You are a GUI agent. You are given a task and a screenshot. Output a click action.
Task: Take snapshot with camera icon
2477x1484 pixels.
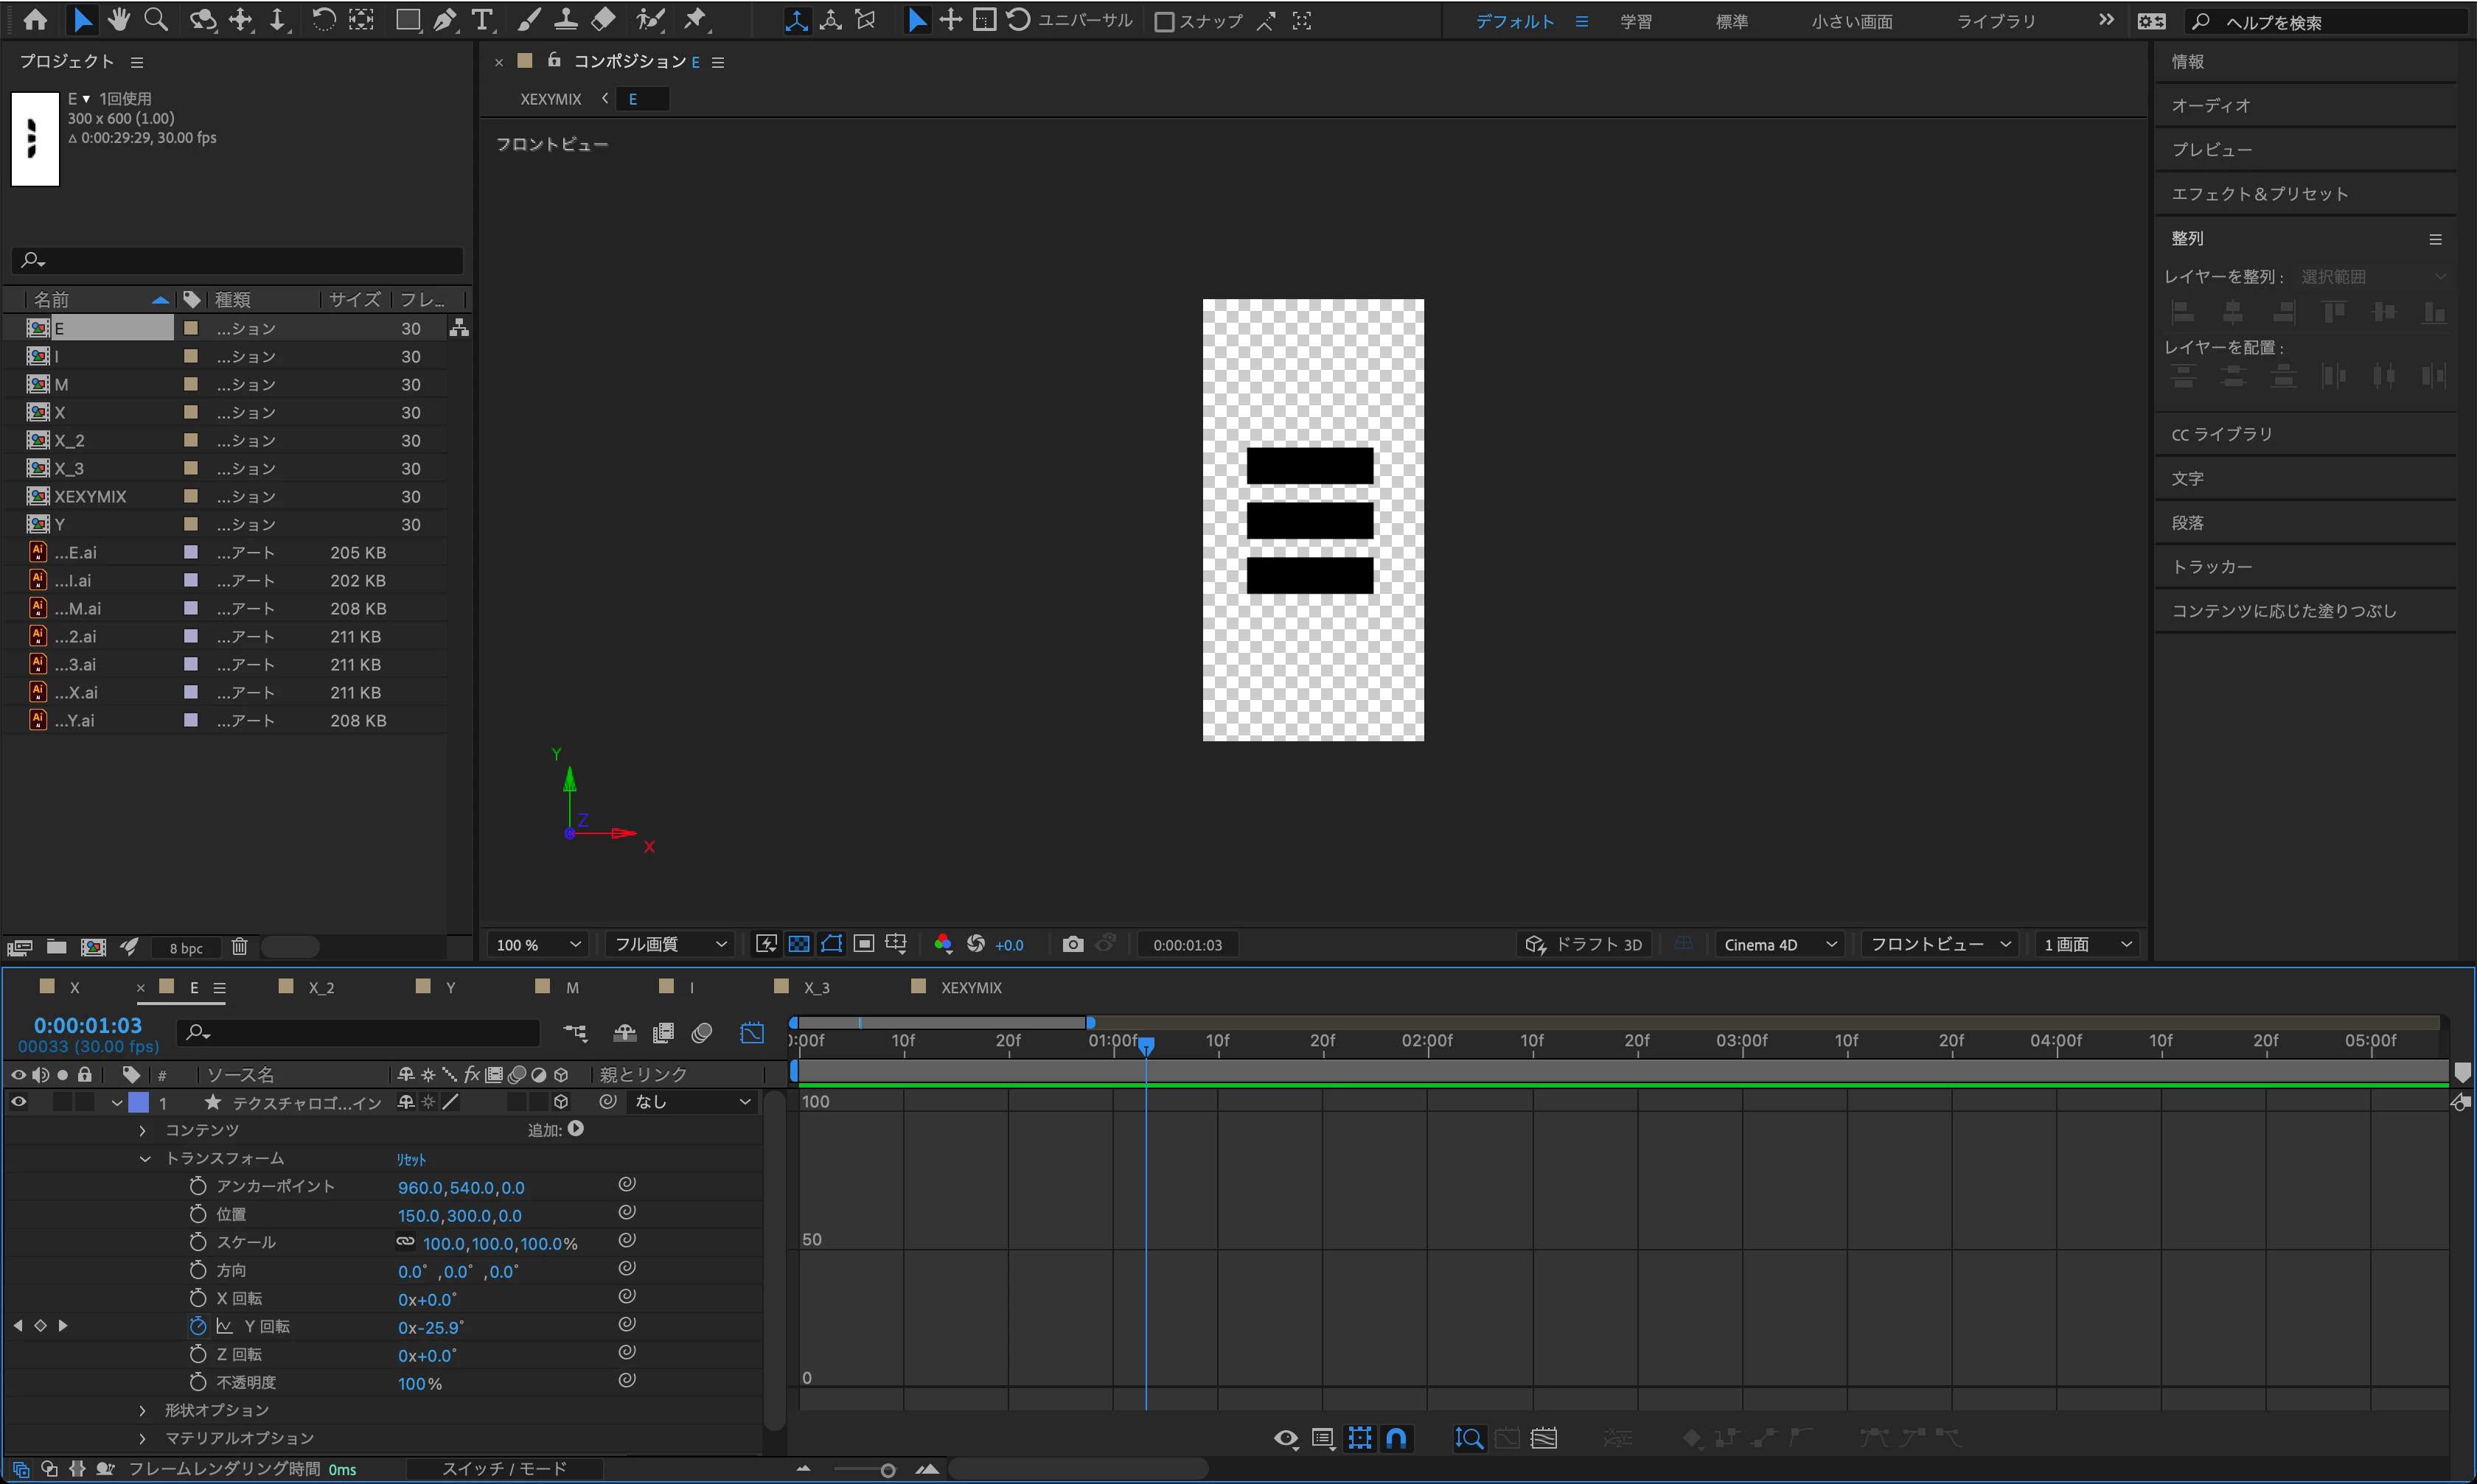1073,944
